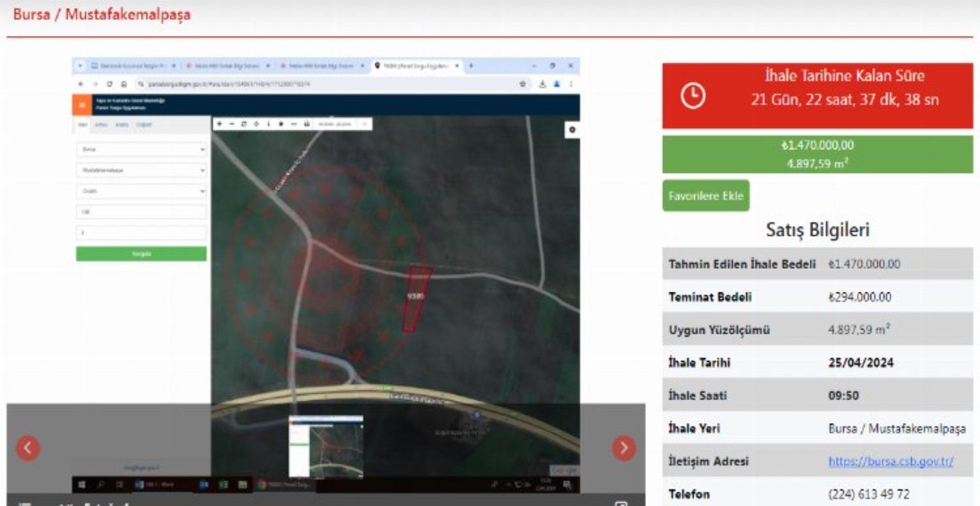Expand the Bursa province dropdown
The height and width of the screenshot is (506, 980).
pyautogui.click(x=141, y=150)
